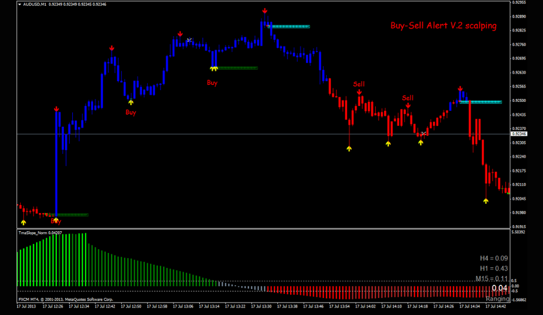Select the H1 = 0.43 slope reading

(x=494, y=268)
